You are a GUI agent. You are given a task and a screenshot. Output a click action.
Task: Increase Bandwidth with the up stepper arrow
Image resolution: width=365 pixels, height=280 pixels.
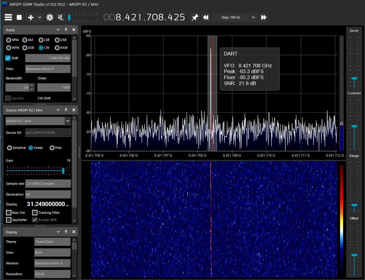click(32, 86)
